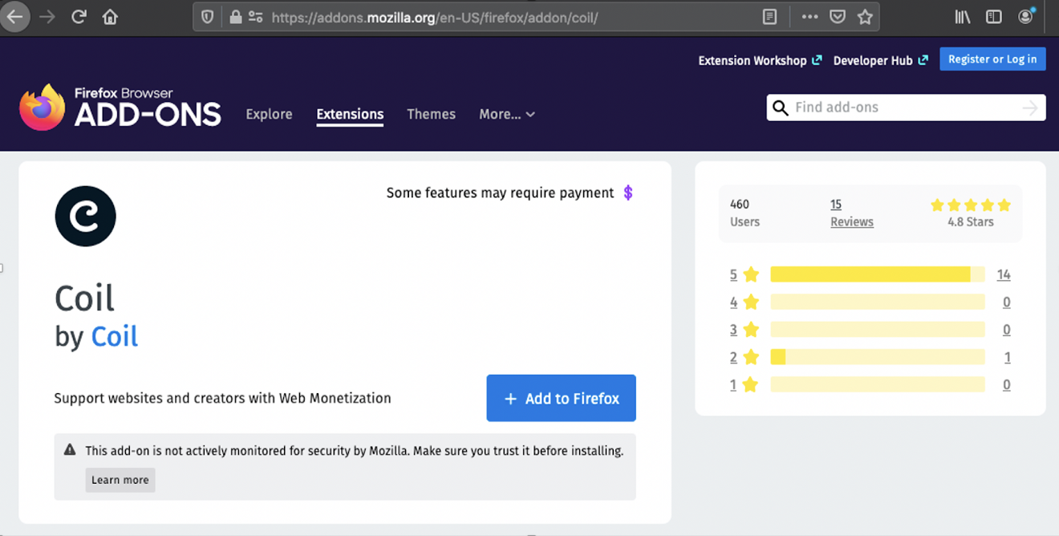The image size is (1059, 536).
Task: Click the 'Some features may require payment' text
Action: (500, 193)
